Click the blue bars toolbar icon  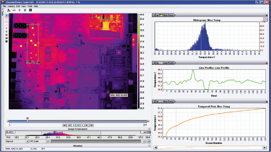25,10
